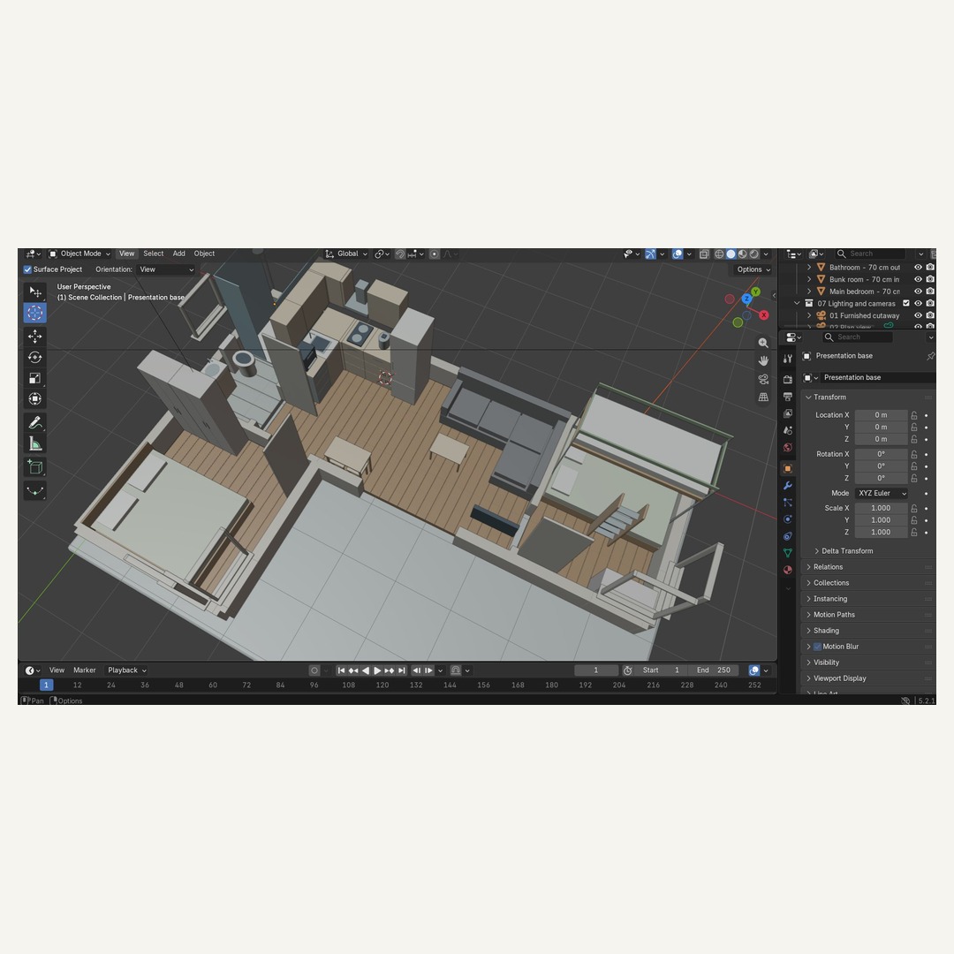
Task: Open the Select menu
Action: 154,254
